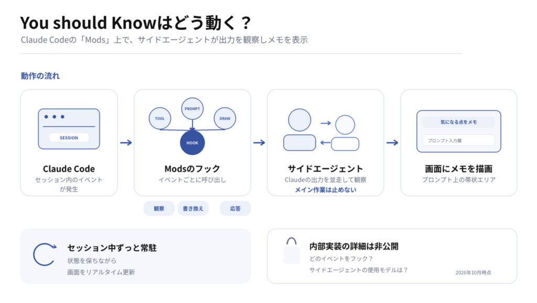This screenshot has width=537, height=303.
Task: Click the イベントごとに呼び出し caption
Action: 192,179
